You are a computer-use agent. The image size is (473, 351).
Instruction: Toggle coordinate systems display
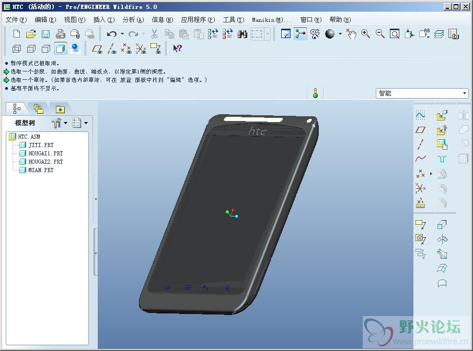pyautogui.click(x=141, y=49)
